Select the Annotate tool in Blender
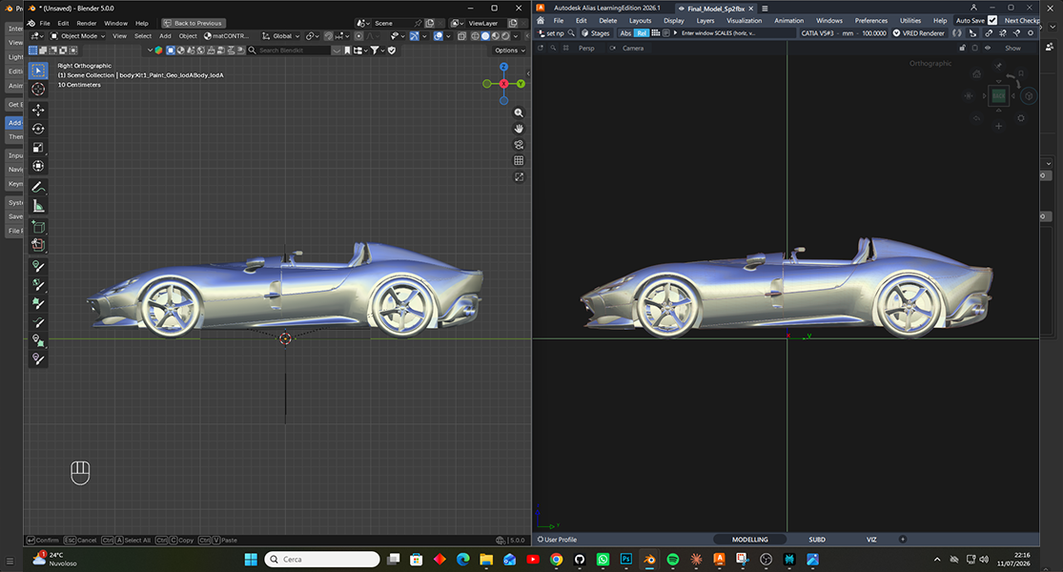 click(x=38, y=188)
